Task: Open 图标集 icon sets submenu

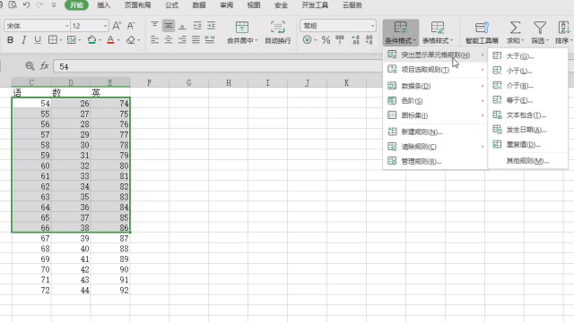Action: click(435, 115)
